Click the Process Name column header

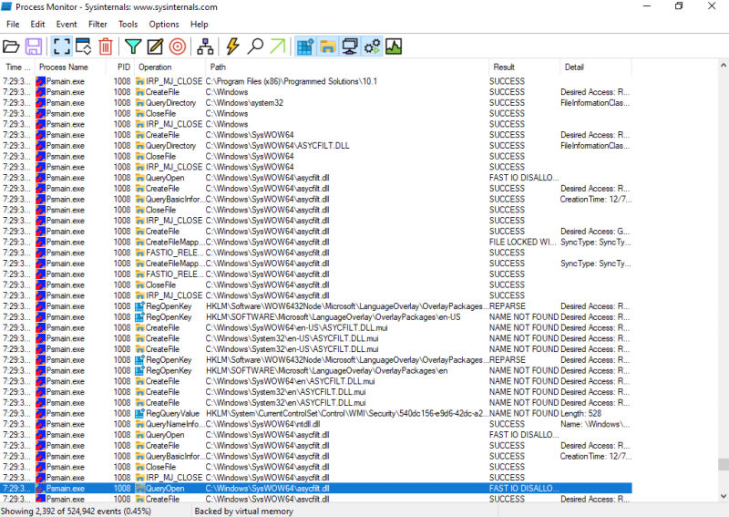pyautogui.click(x=70, y=67)
